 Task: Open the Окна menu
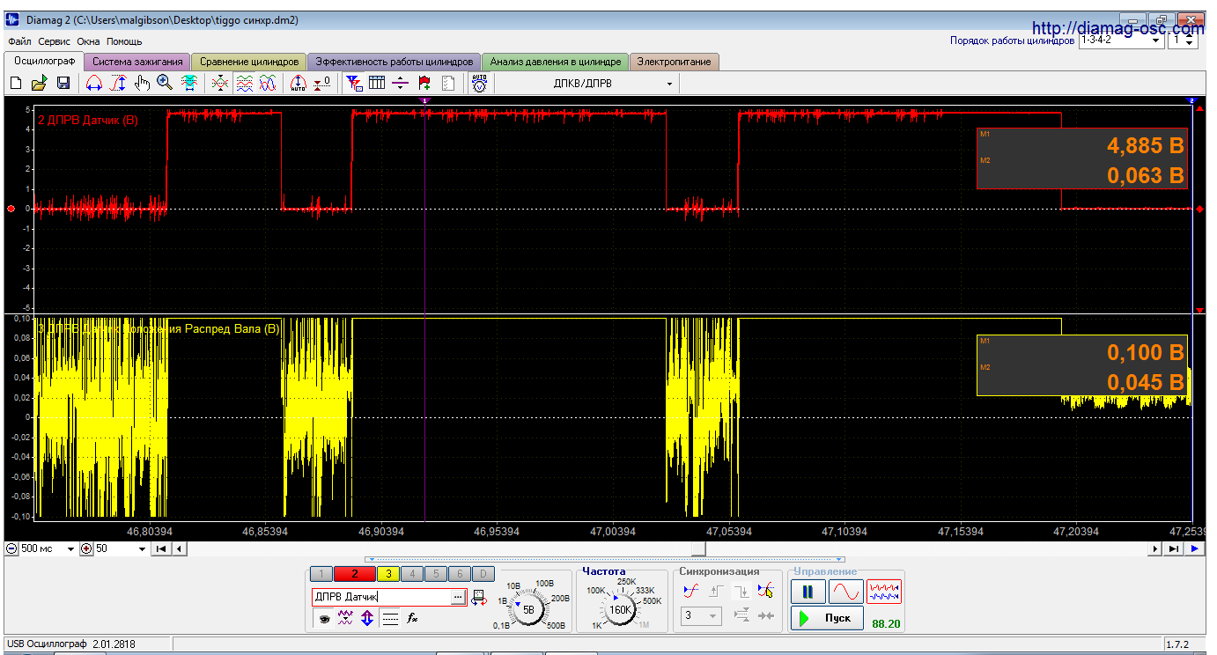88,41
